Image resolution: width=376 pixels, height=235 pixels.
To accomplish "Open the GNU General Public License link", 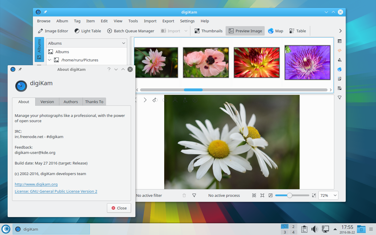I will [56, 191].
